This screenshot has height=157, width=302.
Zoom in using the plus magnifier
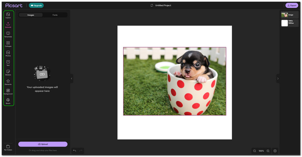coord(268,151)
